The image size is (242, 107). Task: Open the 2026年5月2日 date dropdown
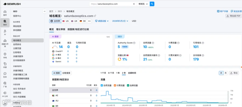point(120,21)
